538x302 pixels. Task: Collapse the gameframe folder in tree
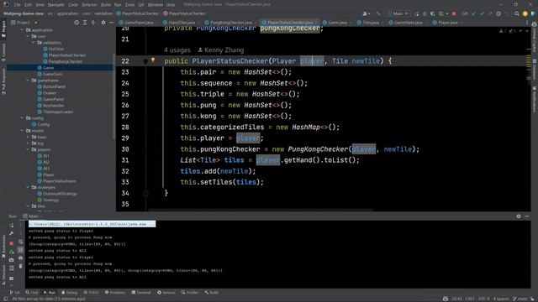(28, 81)
